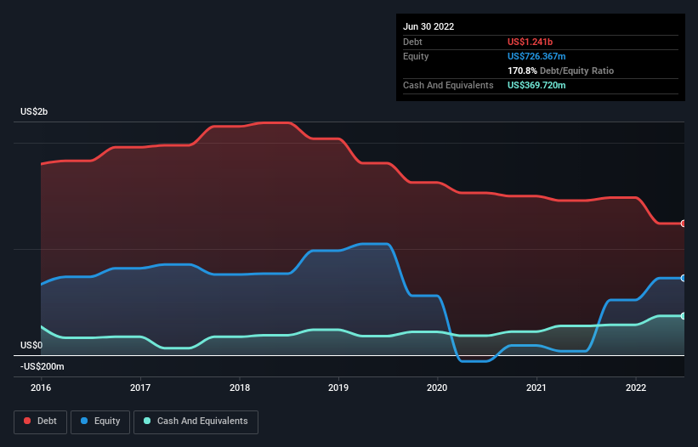Screen dimensions: 698x447
Task: Click the teal Cash endpoint marker
Action: (684, 316)
